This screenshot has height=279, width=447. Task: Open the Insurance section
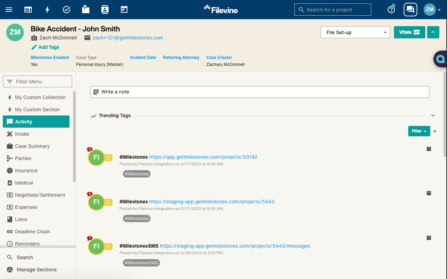tap(36, 171)
